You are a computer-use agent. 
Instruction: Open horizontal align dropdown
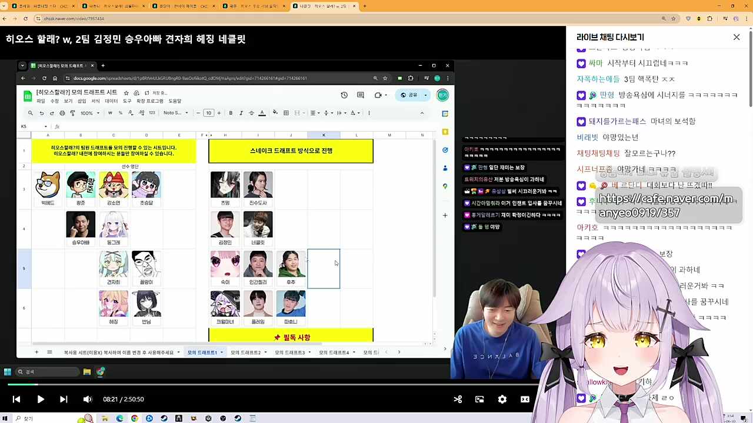[314, 113]
